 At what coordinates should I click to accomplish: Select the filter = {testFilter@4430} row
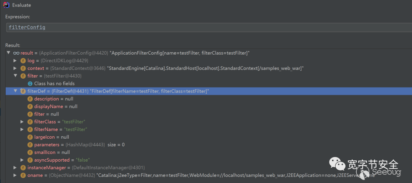(209, 76)
